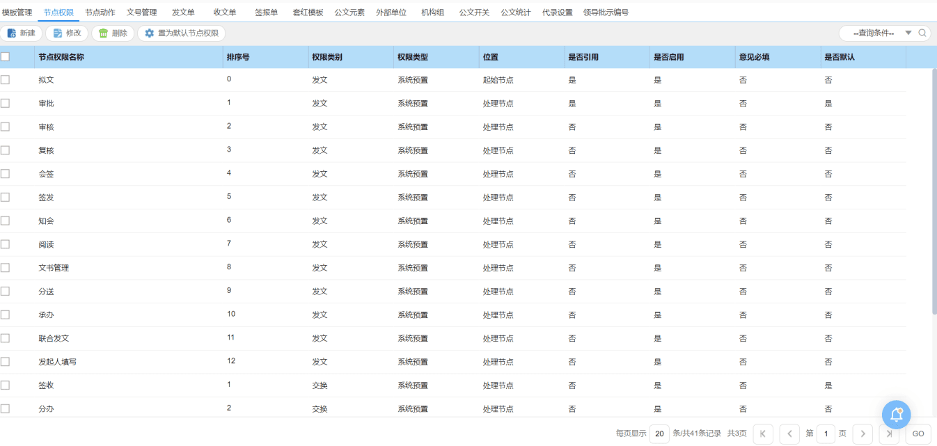Click the GO pagination button
The image size is (937, 446).
tap(918, 433)
